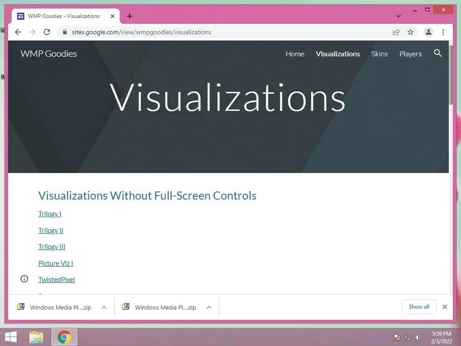Open the Players nav item
Viewport: 461px width, 346px height.
(411, 54)
